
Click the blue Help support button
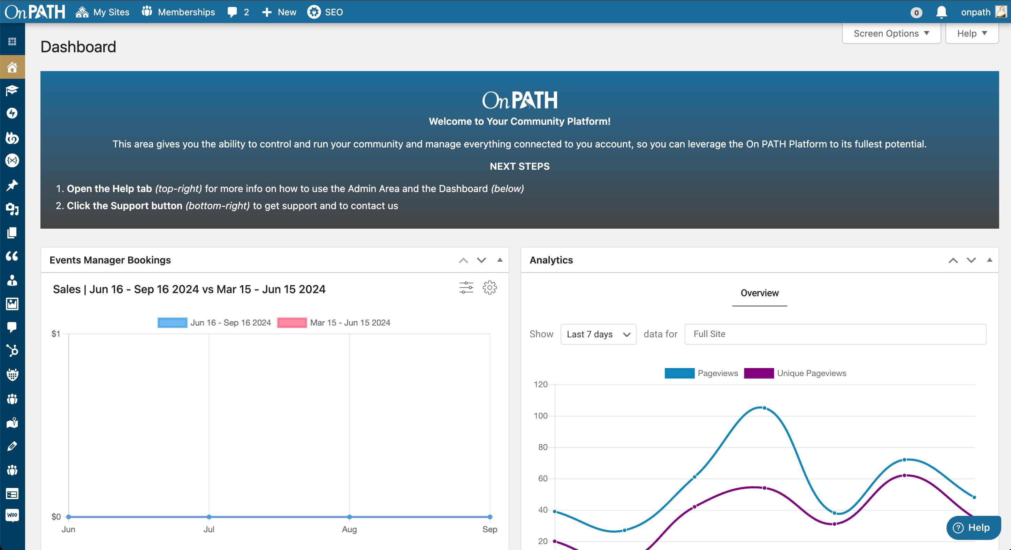[x=973, y=528]
